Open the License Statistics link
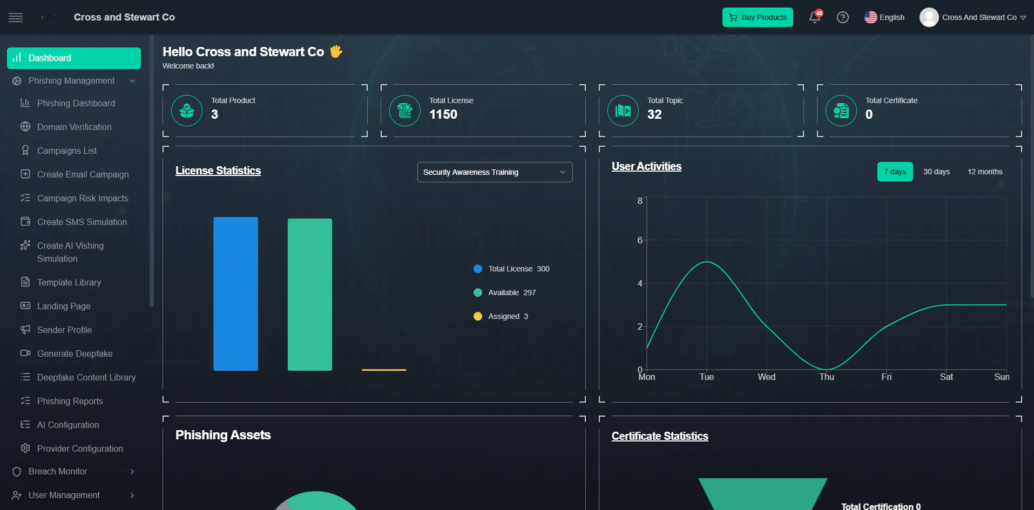Viewport: 1034px width, 510px height. click(x=218, y=171)
